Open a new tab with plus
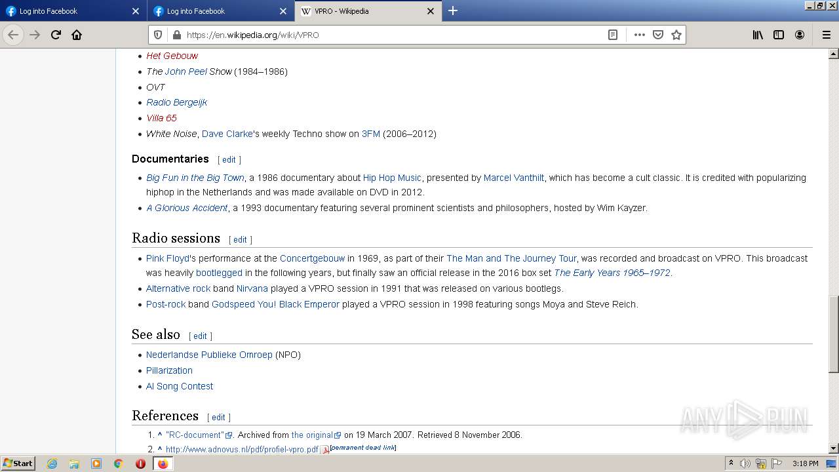The height and width of the screenshot is (472, 839). (453, 10)
